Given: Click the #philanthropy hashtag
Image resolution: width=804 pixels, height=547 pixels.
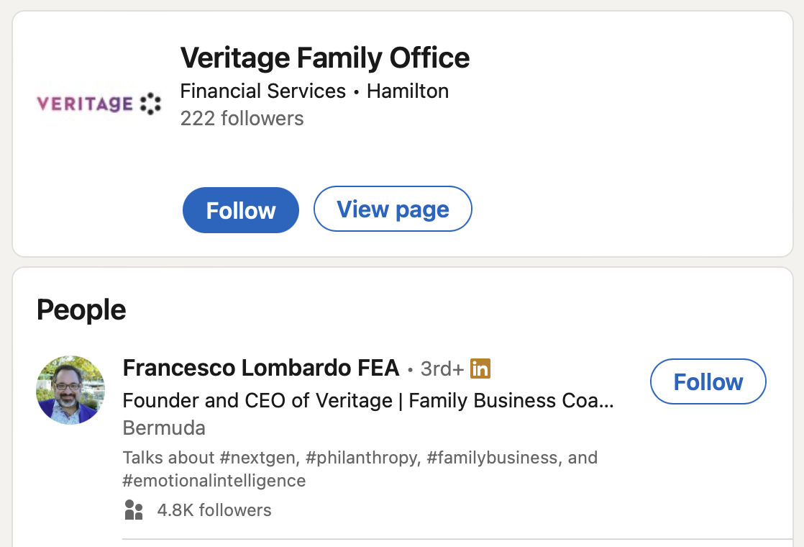Looking at the screenshot, I should coord(364,457).
